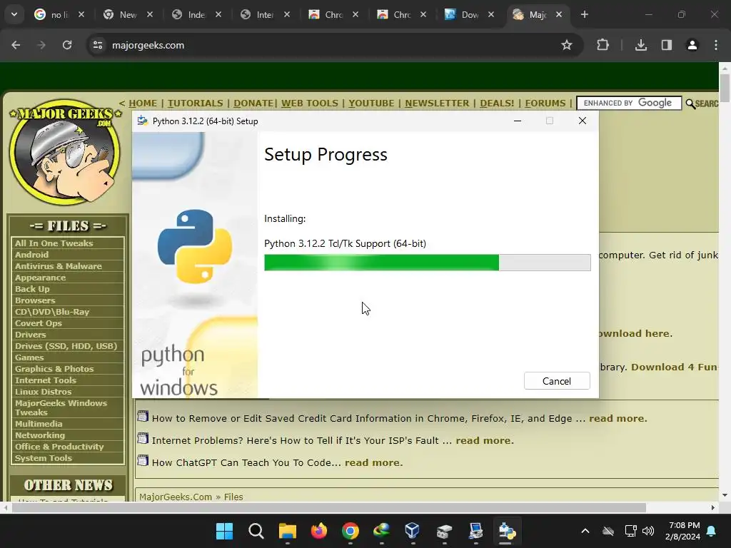Viewport: 731px width, 548px height.
Task: Go back using browser back arrow
Action: point(16,45)
